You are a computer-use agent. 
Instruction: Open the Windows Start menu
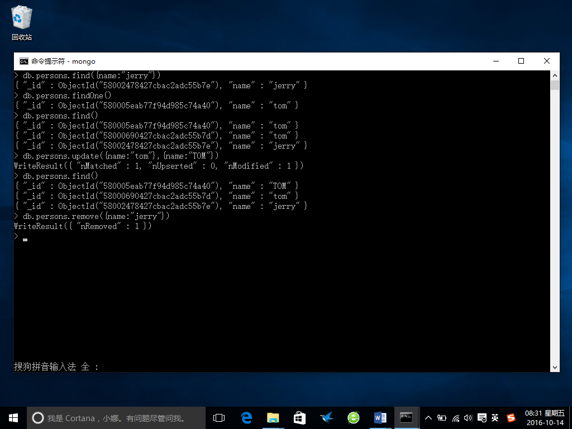[x=13, y=418]
